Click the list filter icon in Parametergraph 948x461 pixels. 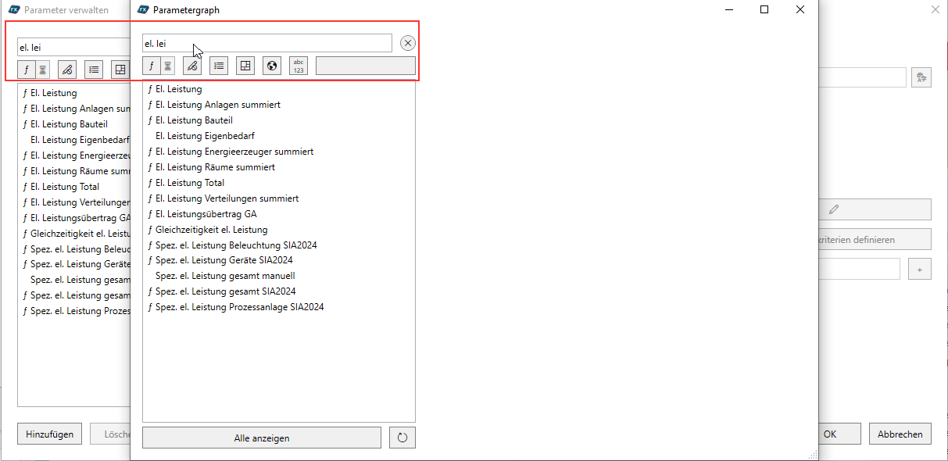click(x=219, y=66)
